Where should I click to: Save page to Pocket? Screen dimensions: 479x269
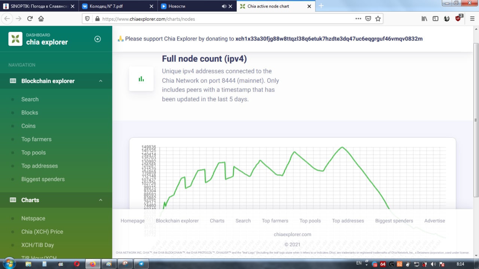coord(368,19)
